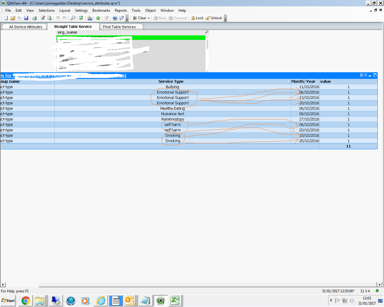Expand the Clear button dropdown arrow
This screenshot has width=384, height=307.
(148, 18)
